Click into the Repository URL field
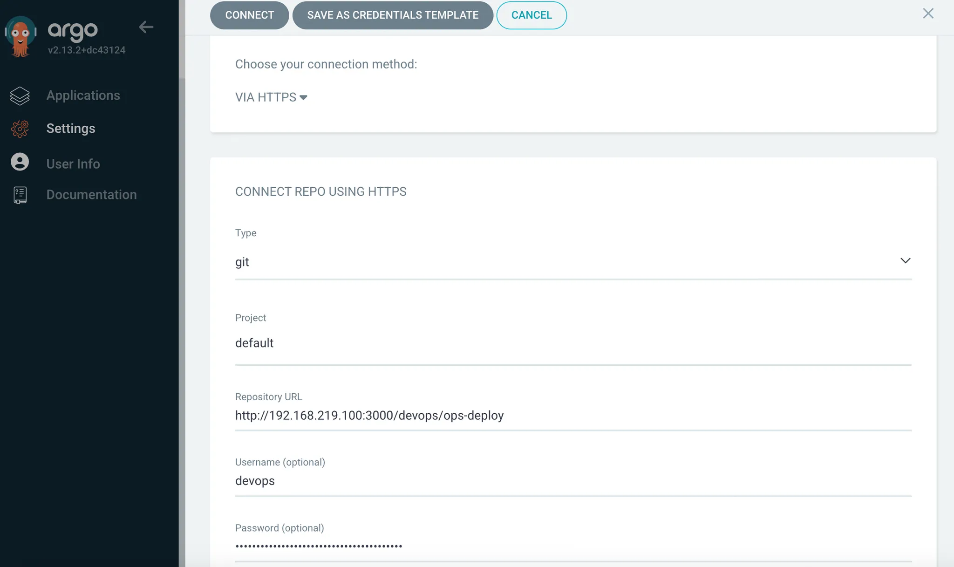Viewport: 954px width, 567px height. point(572,416)
